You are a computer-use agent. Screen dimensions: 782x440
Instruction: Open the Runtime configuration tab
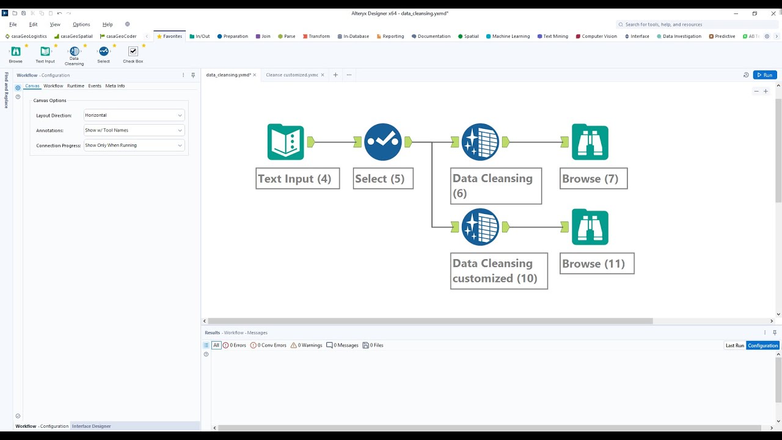coord(76,86)
